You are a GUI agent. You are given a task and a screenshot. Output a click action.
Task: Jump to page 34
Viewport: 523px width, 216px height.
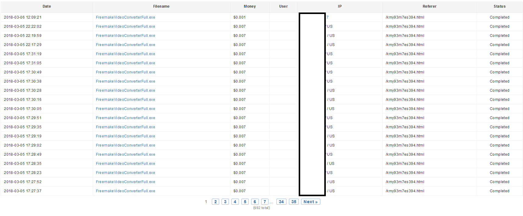pyautogui.click(x=281, y=202)
